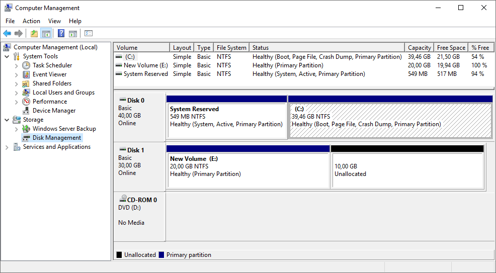
Task: Open the File menu
Action: pyautogui.click(x=10, y=21)
